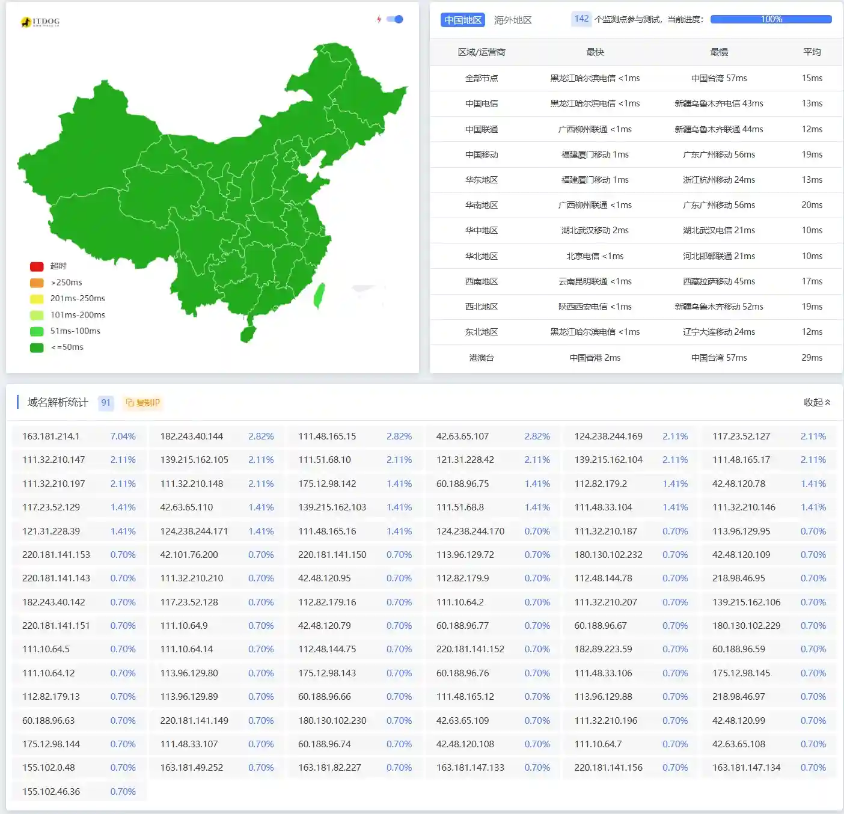Turn off the blue toggle switch above the map
844x814 pixels.
[394, 19]
